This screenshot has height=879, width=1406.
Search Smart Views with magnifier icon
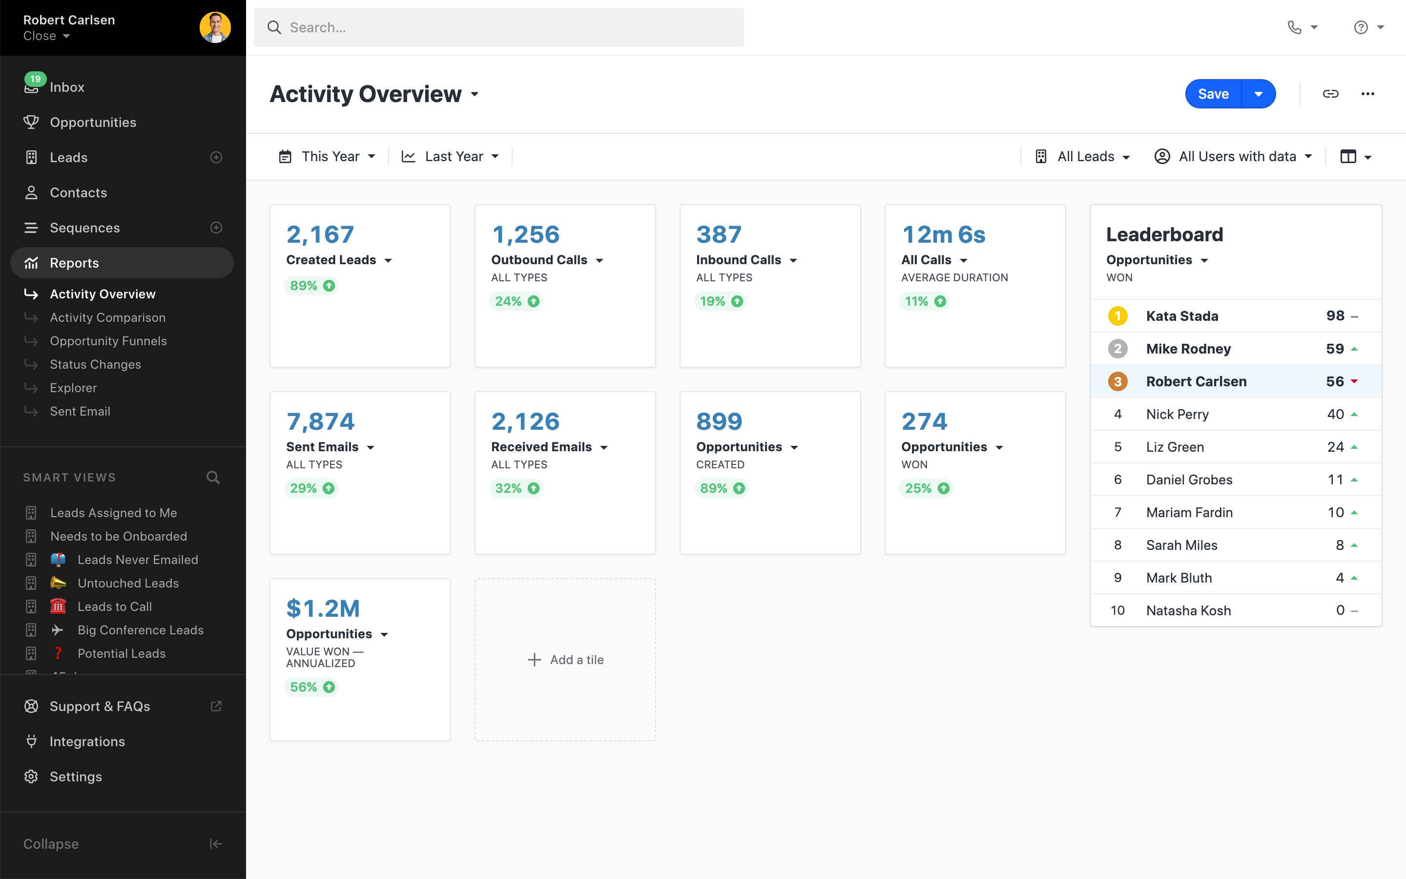(213, 477)
